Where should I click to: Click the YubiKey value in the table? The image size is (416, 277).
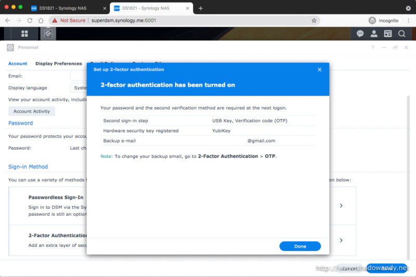click(x=222, y=130)
